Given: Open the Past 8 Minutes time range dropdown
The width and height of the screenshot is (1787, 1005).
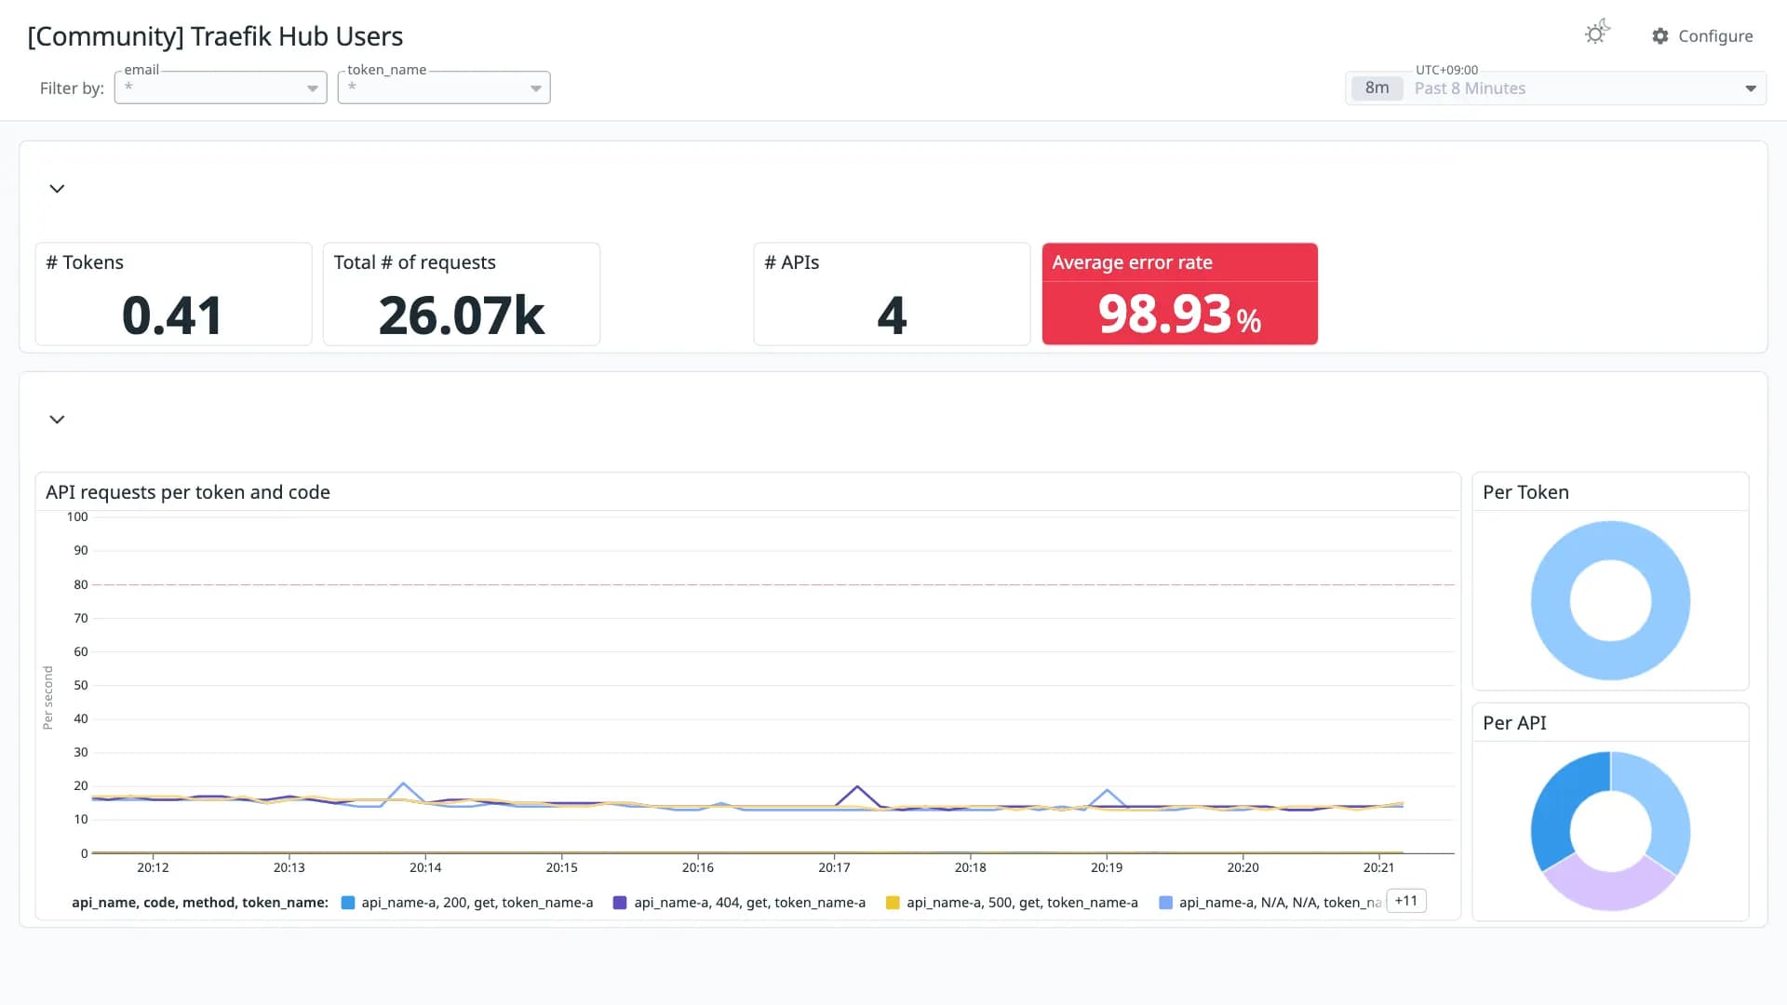Looking at the screenshot, I should tap(1555, 88).
